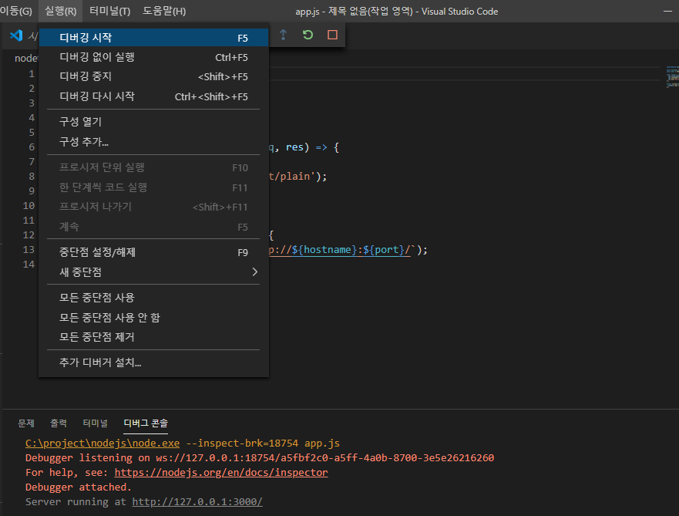Choose 디버깅 다시 시작 menu item
The width and height of the screenshot is (679, 516).
(x=153, y=96)
